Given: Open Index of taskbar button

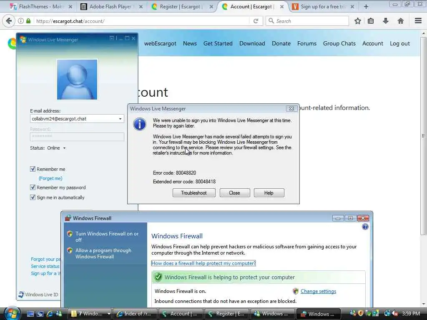Looking at the screenshot, I should 135,314.
